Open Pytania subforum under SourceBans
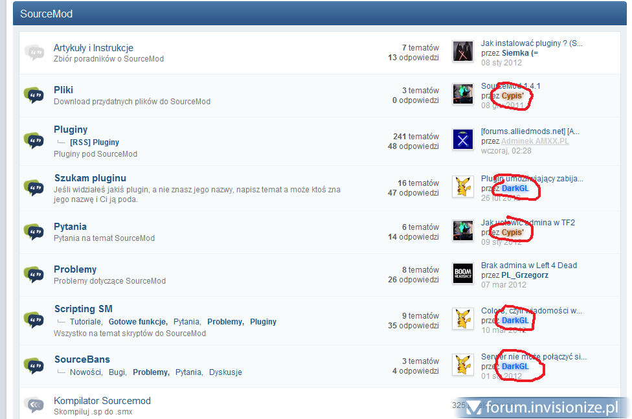This screenshot has width=632, height=419. (188, 372)
